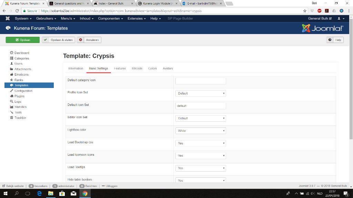Launch Microsoft Edge from the taskbar
The width and height of the screenshot is (353, 198).
point(39,193)
